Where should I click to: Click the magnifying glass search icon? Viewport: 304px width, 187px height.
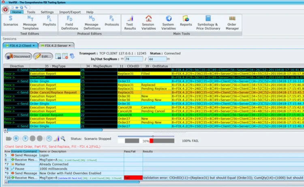click(x=63, y=139)
